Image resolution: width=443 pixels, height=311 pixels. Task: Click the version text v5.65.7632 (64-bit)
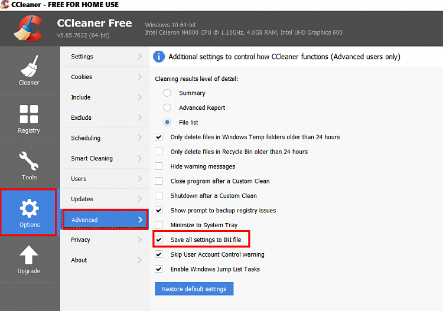[83, 35]
